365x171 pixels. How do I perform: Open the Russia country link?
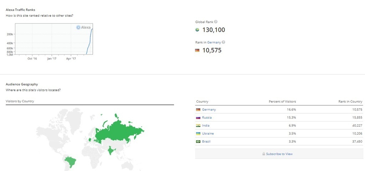(207, 118)
